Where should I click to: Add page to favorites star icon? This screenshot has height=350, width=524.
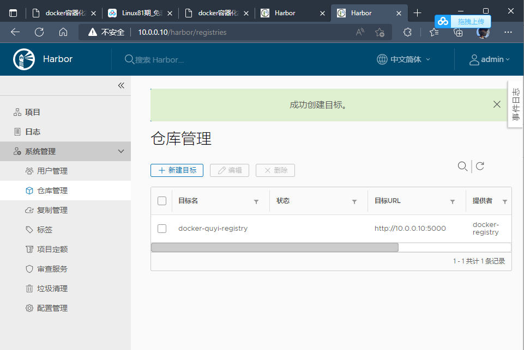tap(380, 32)
